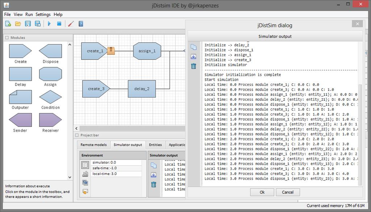The height and width of the screenshot is (212, 371).
Task: Click save icon in bottom Simulator output panel
Action: point(154,175)
